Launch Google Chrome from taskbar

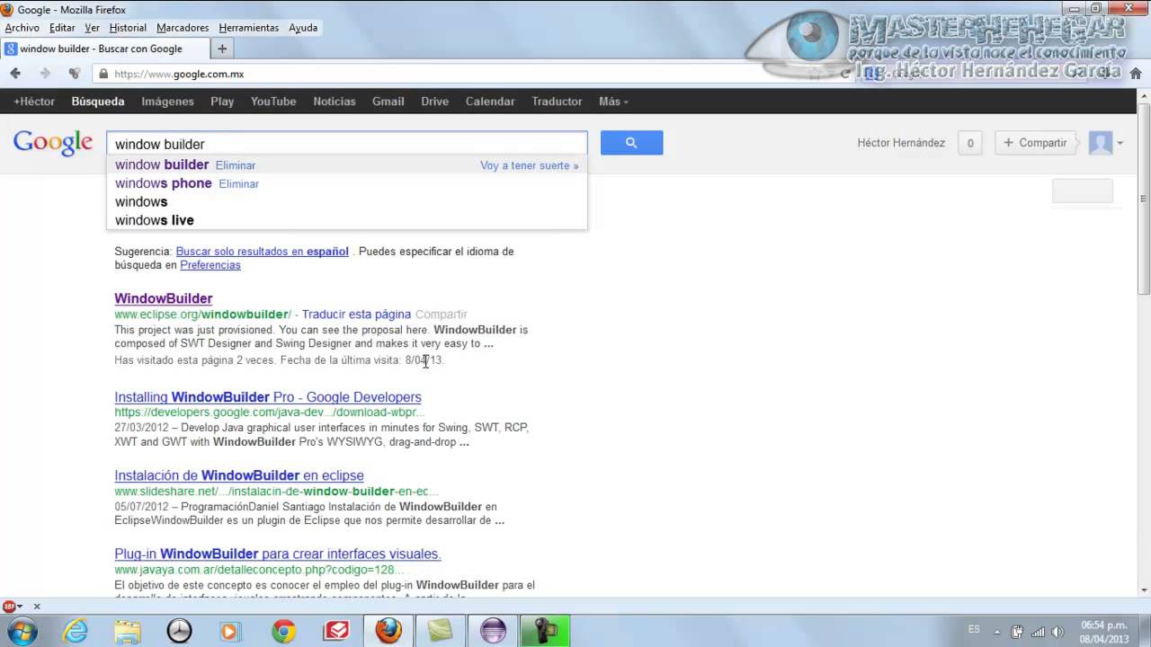(x=284, y=632)
